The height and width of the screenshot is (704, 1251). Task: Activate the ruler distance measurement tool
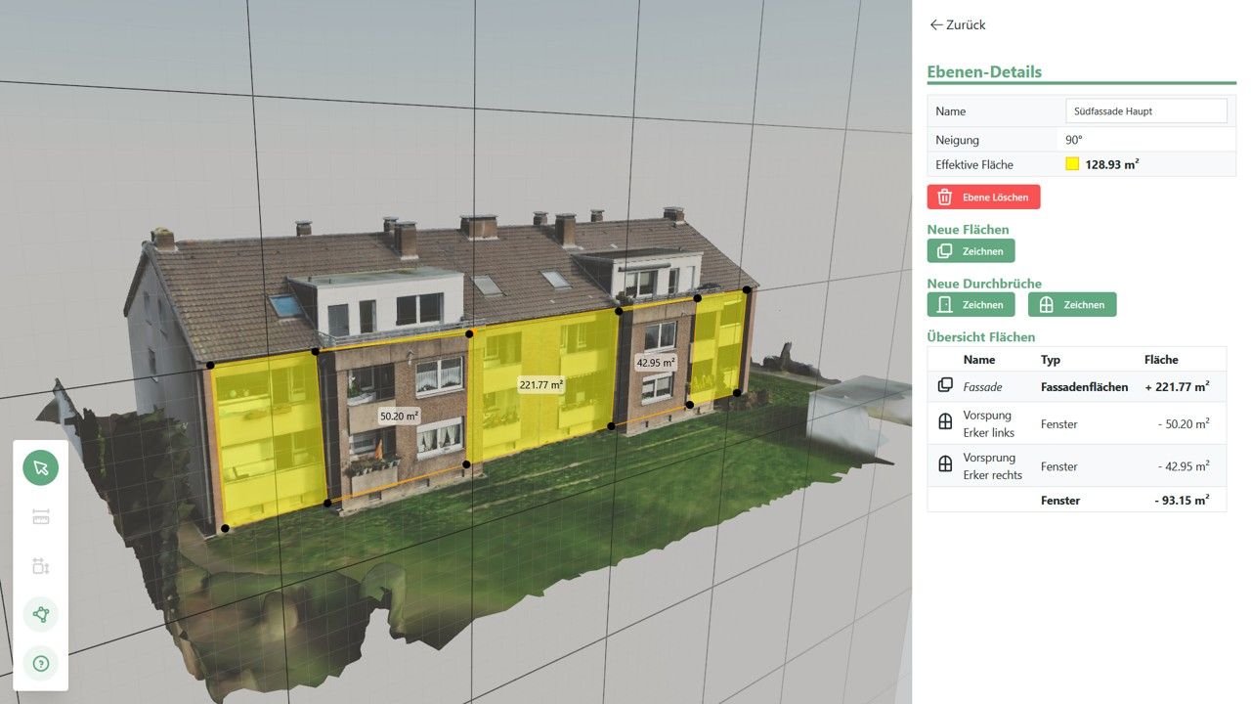click(x=40, y=517)
